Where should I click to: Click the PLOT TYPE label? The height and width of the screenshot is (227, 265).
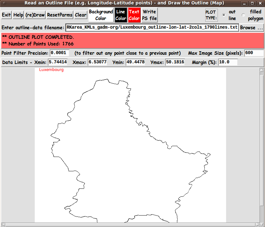click(x=211, y=15)
